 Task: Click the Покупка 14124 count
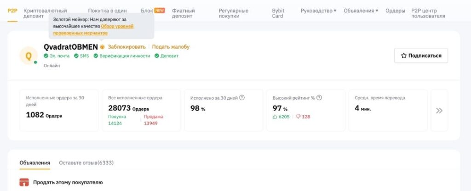pos(117,120)
